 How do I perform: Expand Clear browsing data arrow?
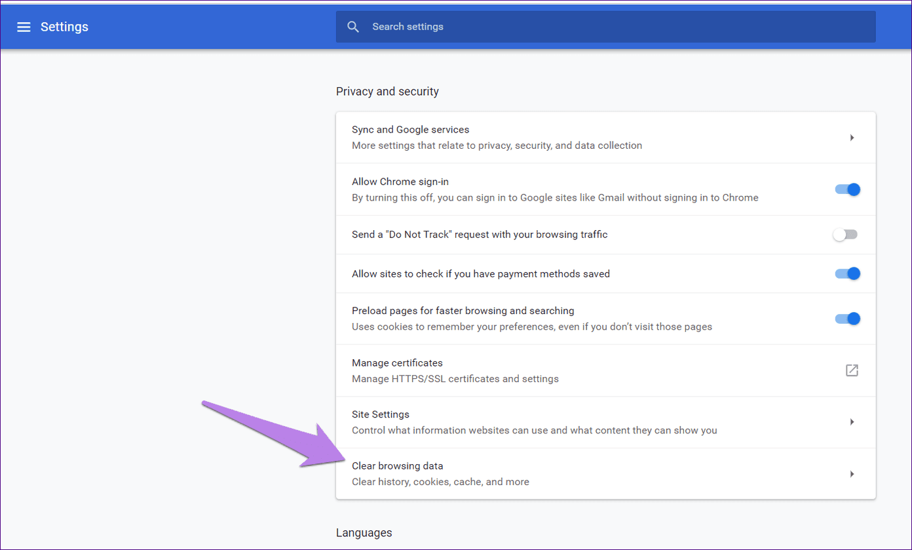click(852, 474)
